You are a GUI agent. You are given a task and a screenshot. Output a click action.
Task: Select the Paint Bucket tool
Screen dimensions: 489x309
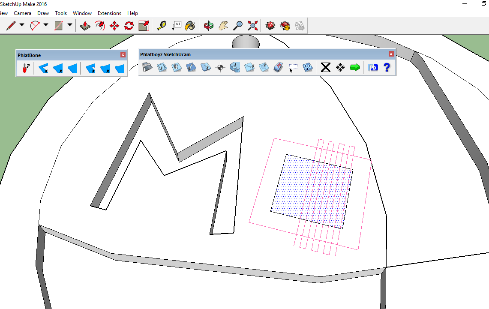190,26
